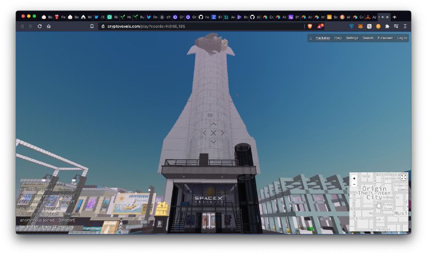Grab the dotted handle beside Hackatao

(x=311, y=38)
